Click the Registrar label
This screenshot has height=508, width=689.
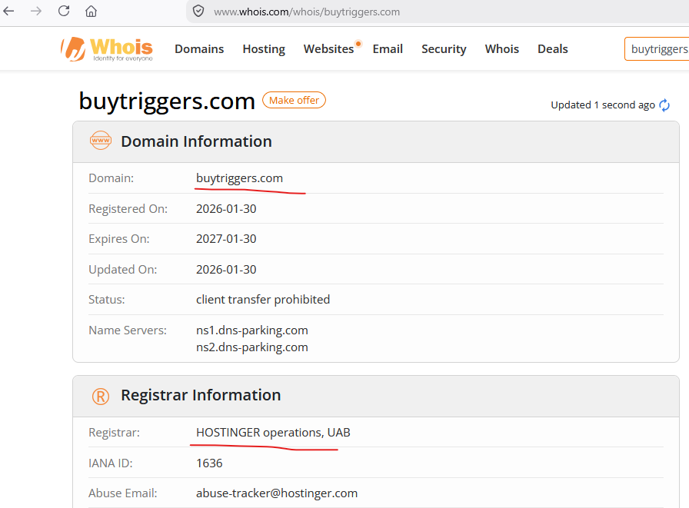(115, 433)
